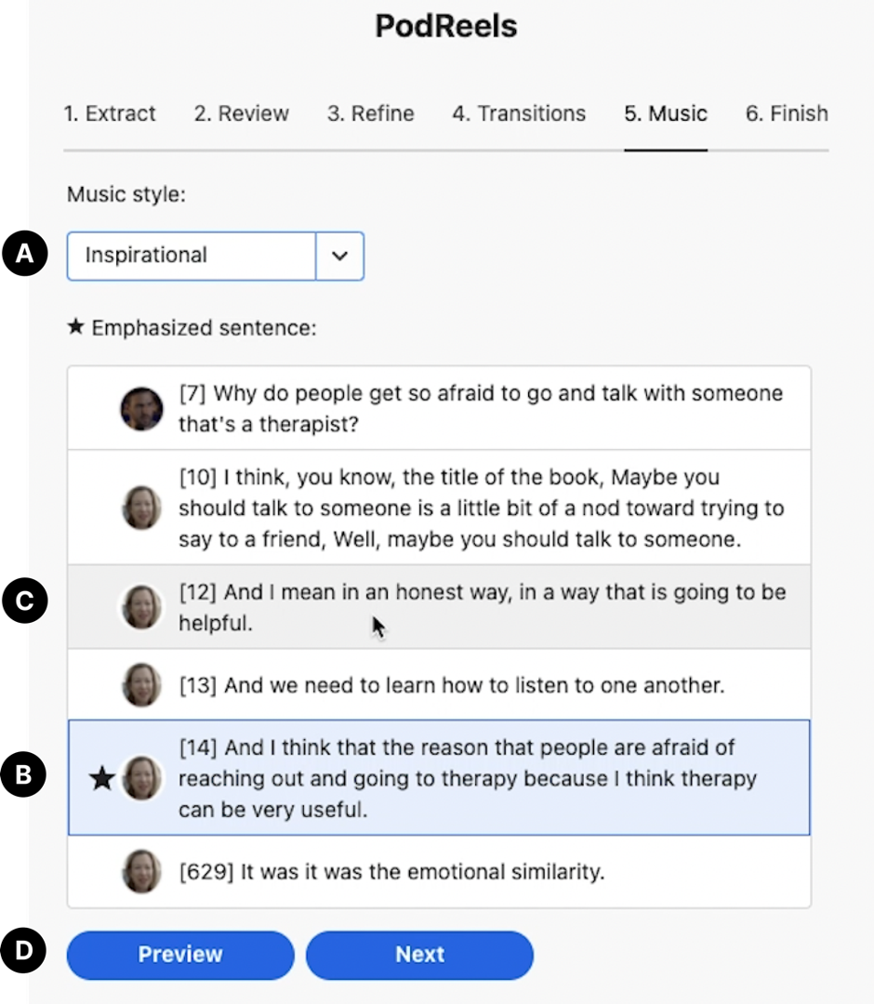Click the star icon beside sentence 14
The height and width of the screenshot is (1004, 874).
pos(102,779)
